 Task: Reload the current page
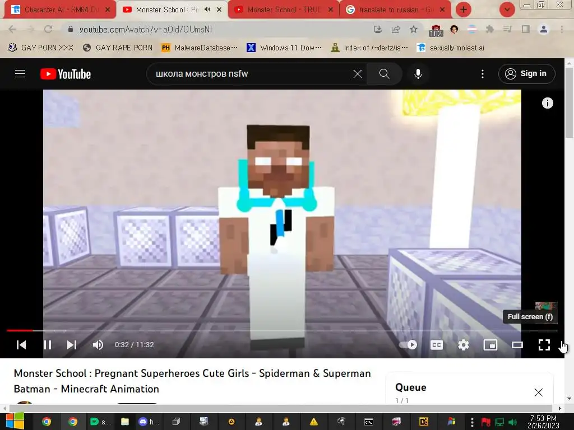(48, 29)
